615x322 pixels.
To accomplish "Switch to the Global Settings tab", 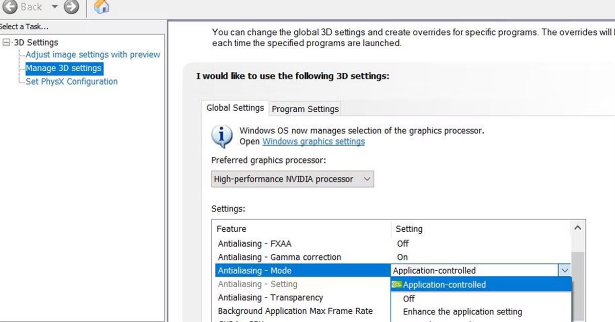I will coord(235,108).
